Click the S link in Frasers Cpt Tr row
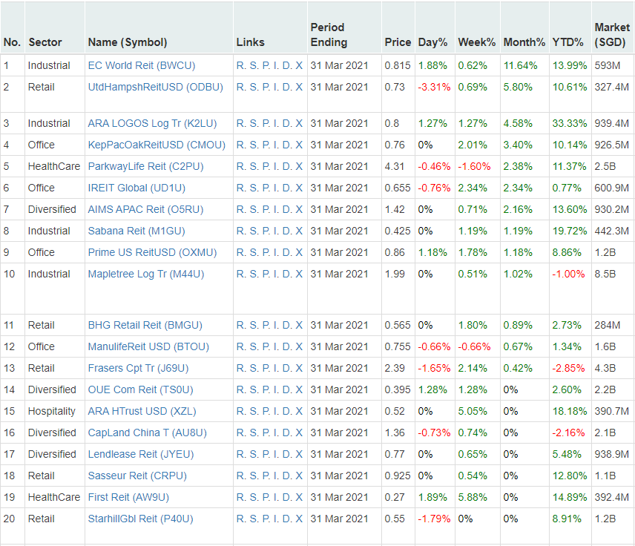Viewport: 635px width, 546px height. (254, 368)
